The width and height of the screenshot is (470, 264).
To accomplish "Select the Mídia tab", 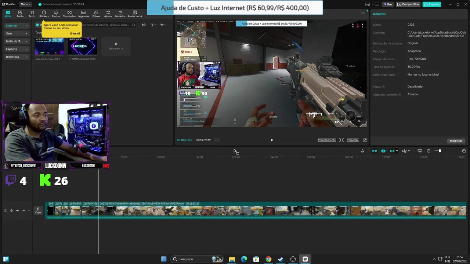I will coord(8,14).
